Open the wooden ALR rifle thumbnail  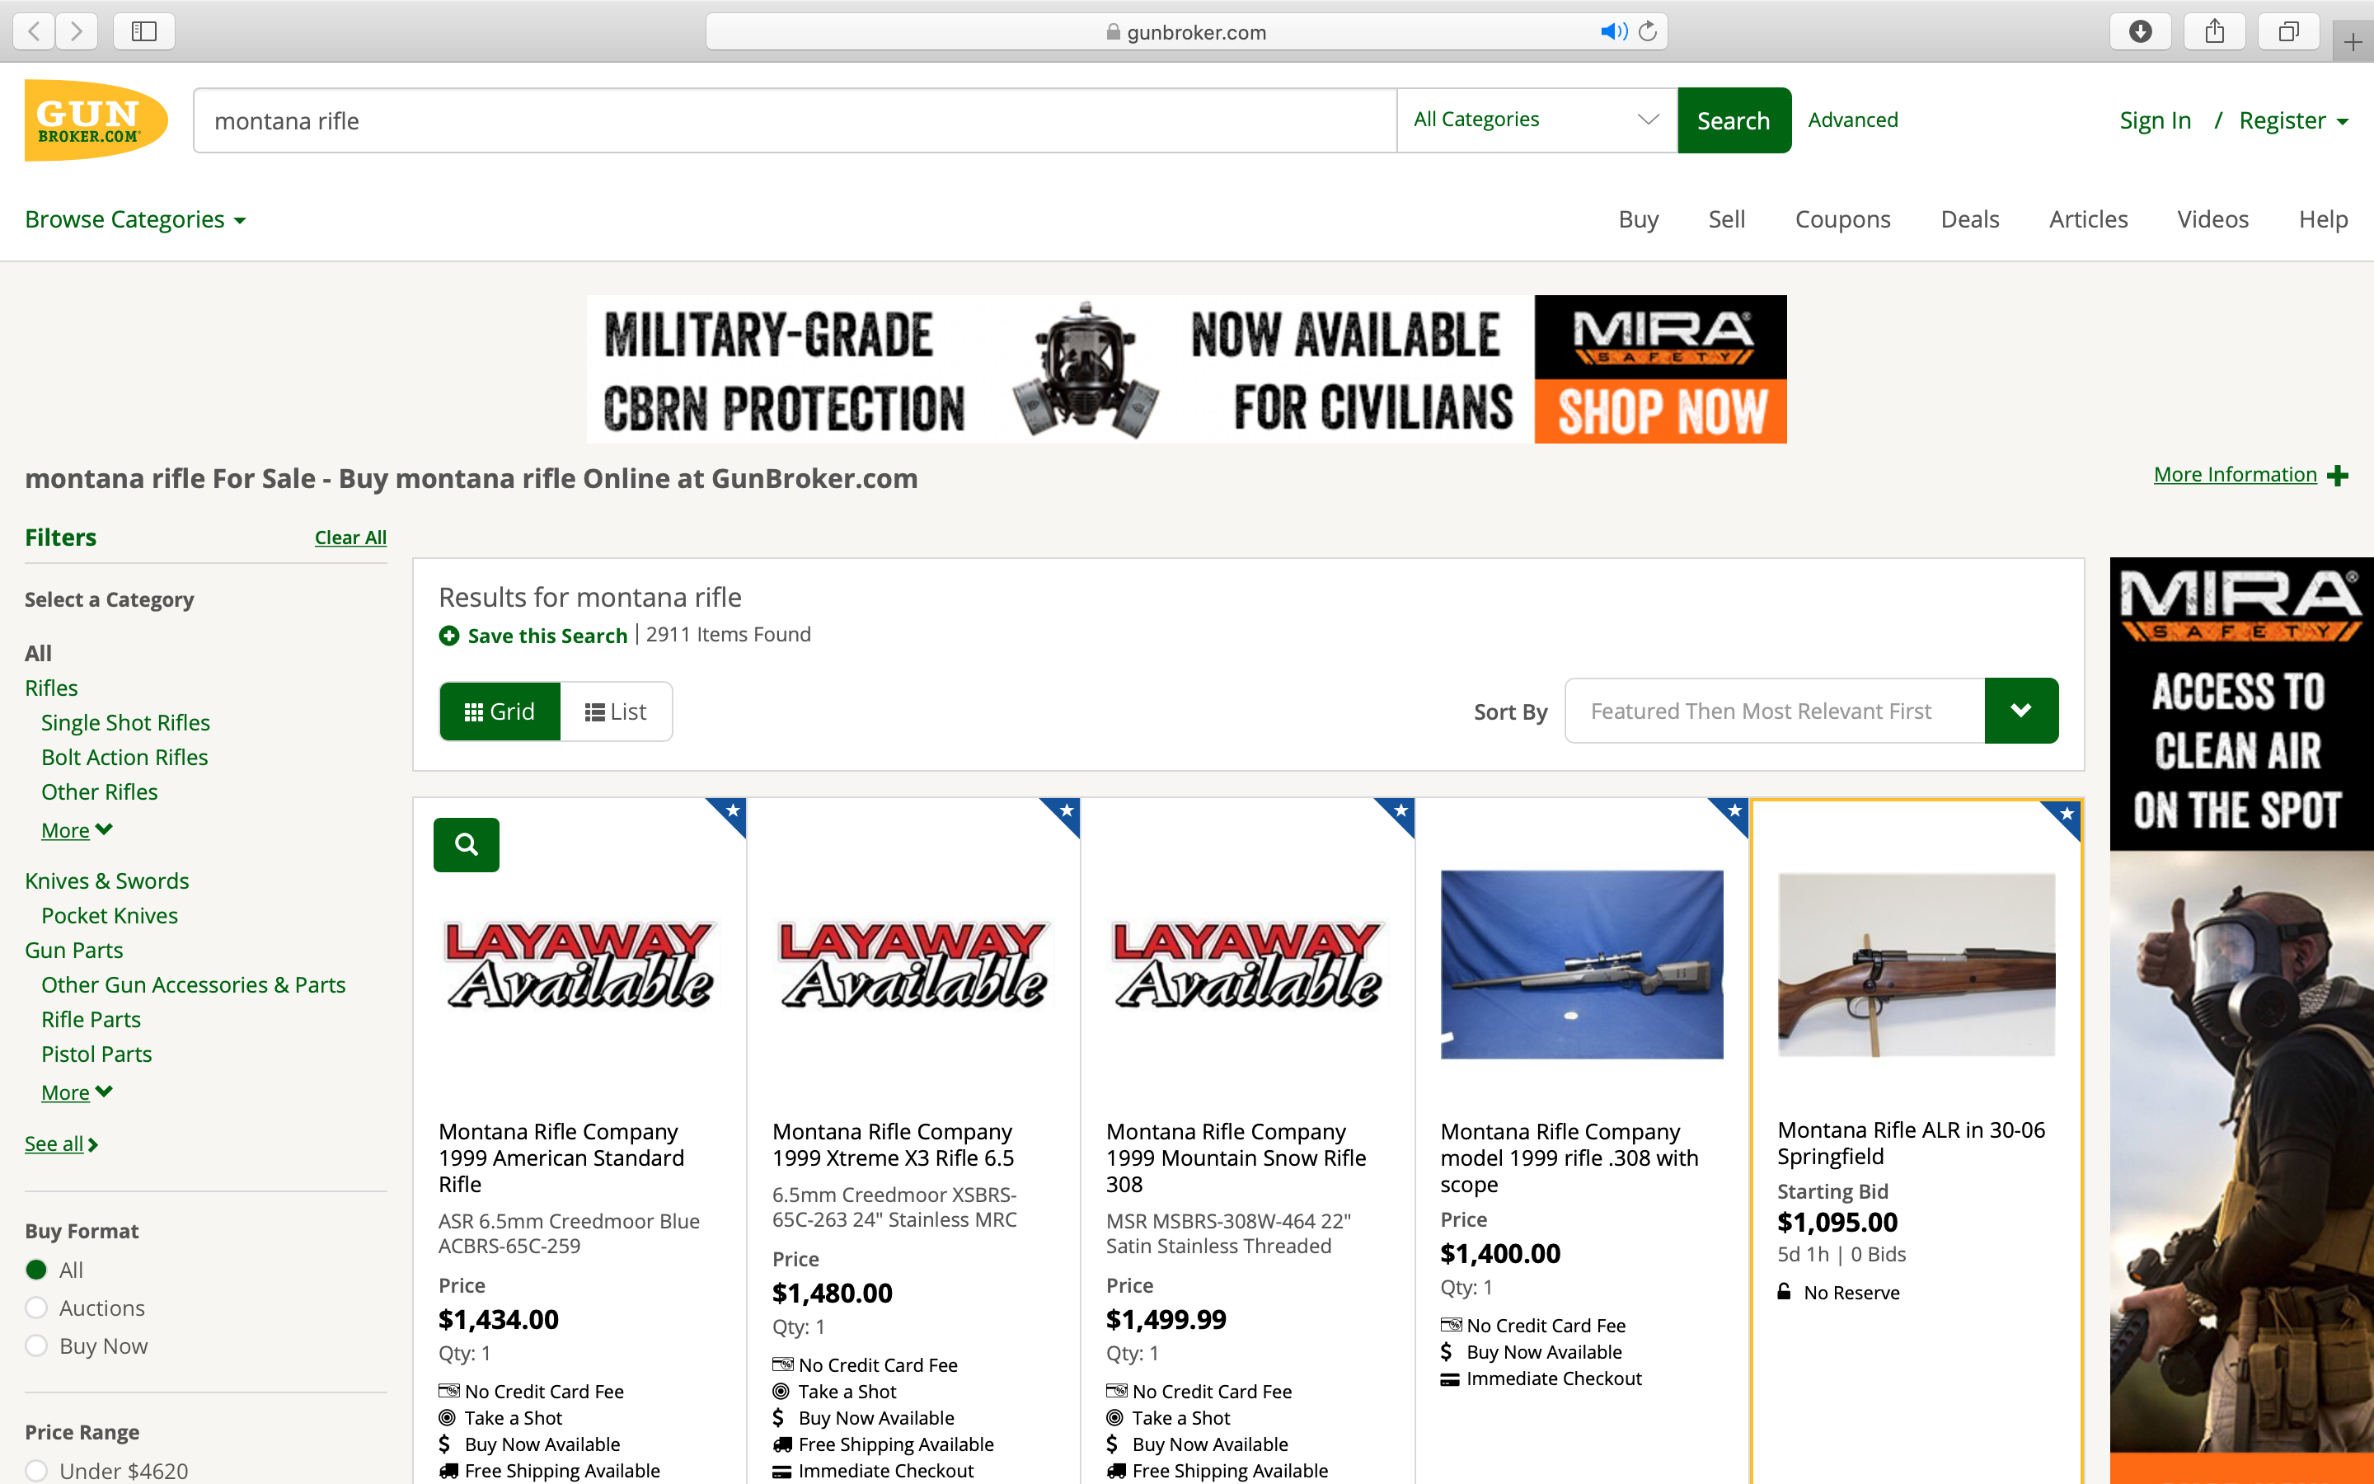pos(1916,964)
